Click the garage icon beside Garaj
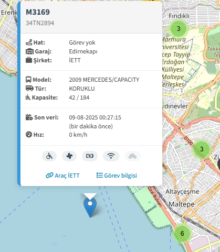The image size is (220, 252). [x=29, y=51]
